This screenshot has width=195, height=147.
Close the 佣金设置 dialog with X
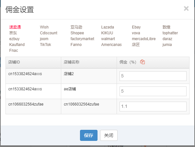(x=186, y=8)
